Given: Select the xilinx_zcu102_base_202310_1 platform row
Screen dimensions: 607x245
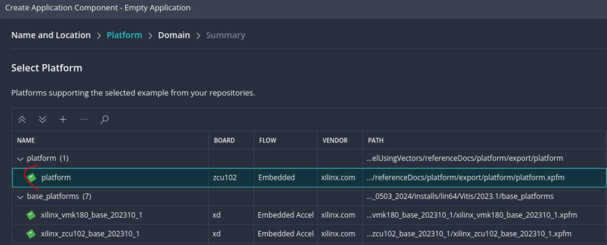Looking at the screenshot, I should click(309, 234).
